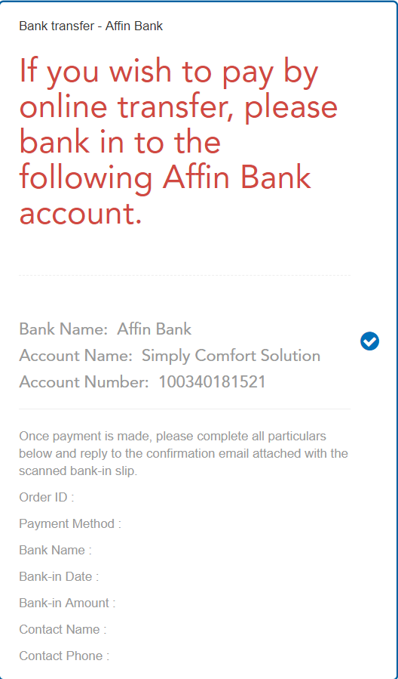Click the red online transfer heading
Image resolution: width=398 pixels, height=679 pixels.
(178, 141)
